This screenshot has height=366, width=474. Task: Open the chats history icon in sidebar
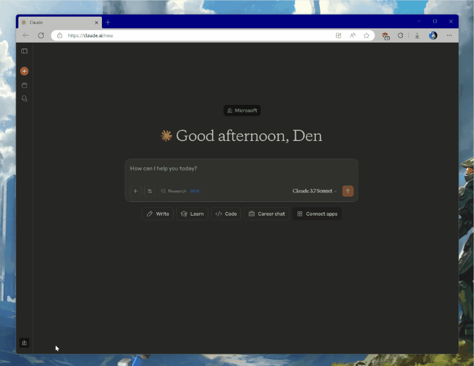(x=24, y=98)
